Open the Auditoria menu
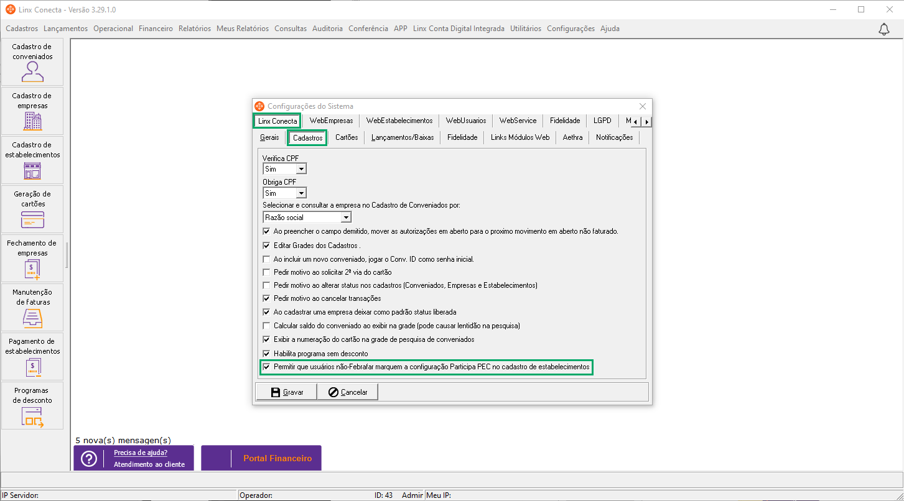 click(328, 29)
